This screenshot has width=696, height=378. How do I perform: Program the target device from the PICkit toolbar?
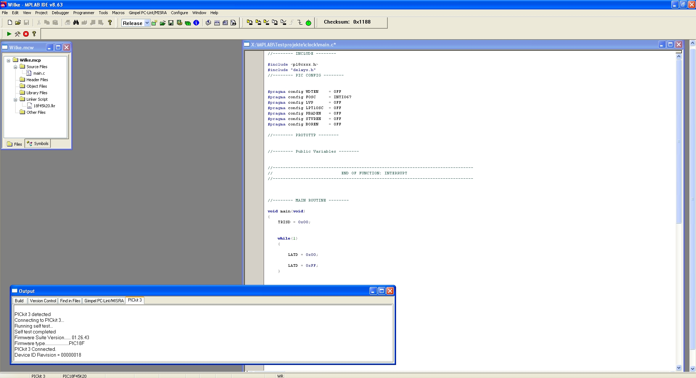(x=250, y=22)
